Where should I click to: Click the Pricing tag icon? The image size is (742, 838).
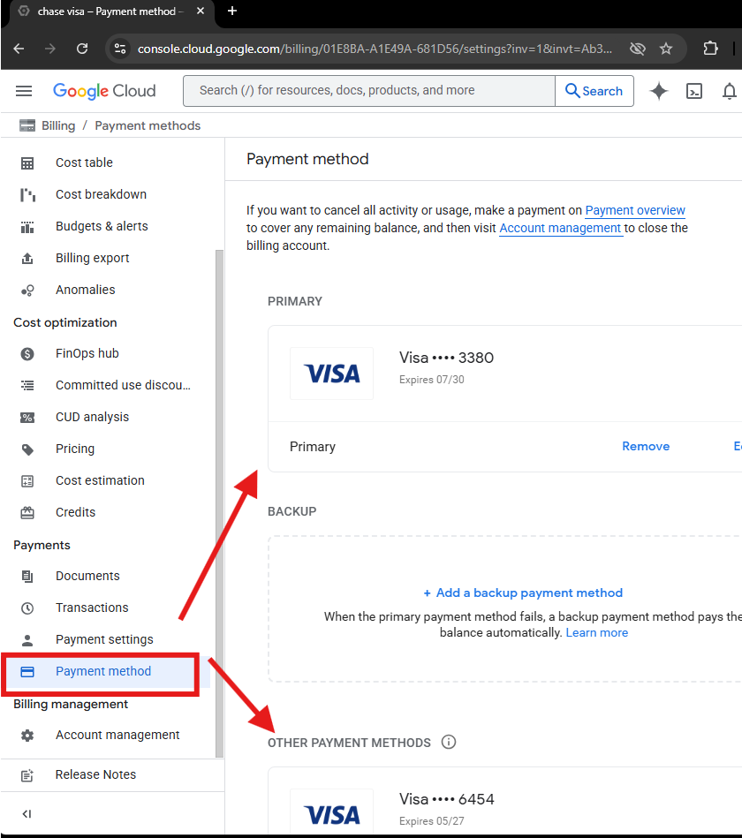(27, 449)
